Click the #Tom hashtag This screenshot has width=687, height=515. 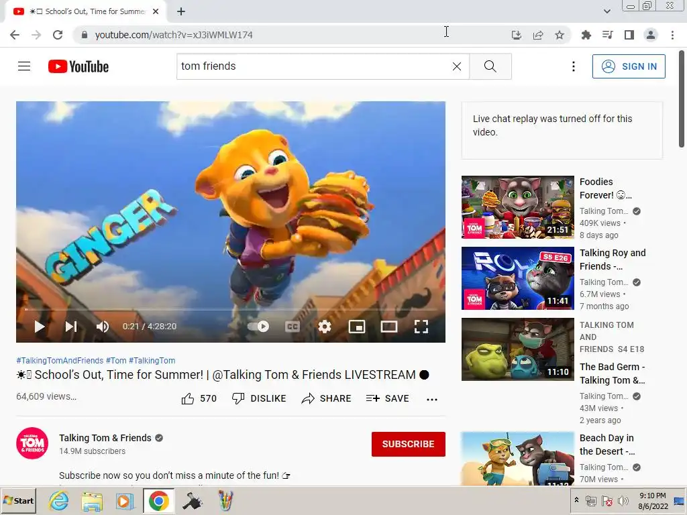click(x=116, y=360)
